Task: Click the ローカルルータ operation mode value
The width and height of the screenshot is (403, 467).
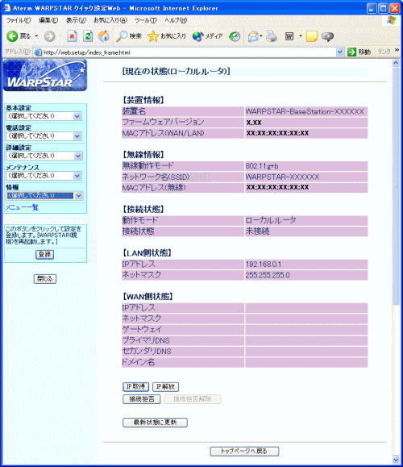Action: (271, 220)
